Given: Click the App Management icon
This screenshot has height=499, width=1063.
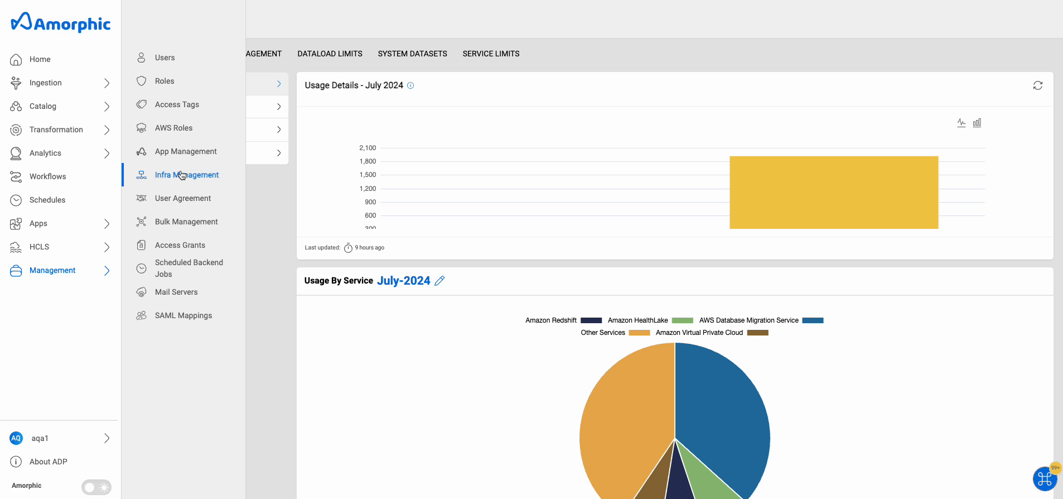Looking at the screenshot, I should [142, 151].
